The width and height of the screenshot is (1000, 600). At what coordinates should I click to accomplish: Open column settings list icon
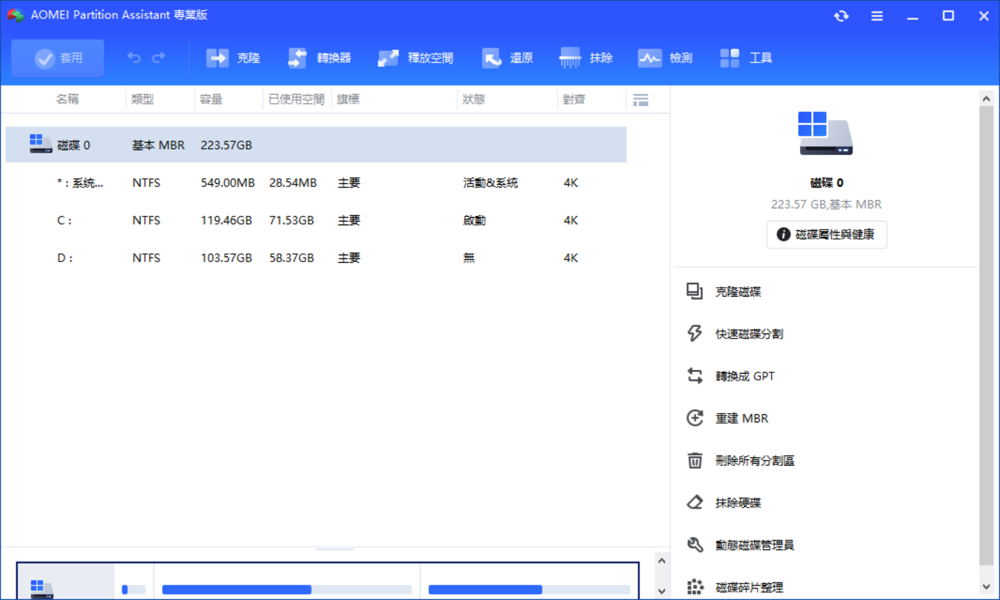click(x=640, y=99)
